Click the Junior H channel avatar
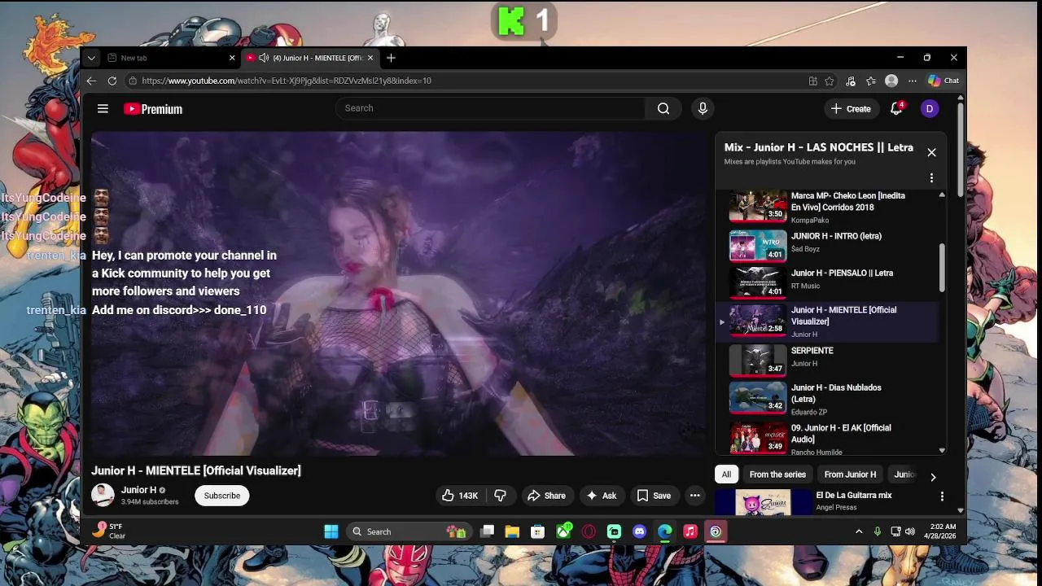The width and height of the screenshot is (1042, 586). pyautogui.click(x=103, y=495)
